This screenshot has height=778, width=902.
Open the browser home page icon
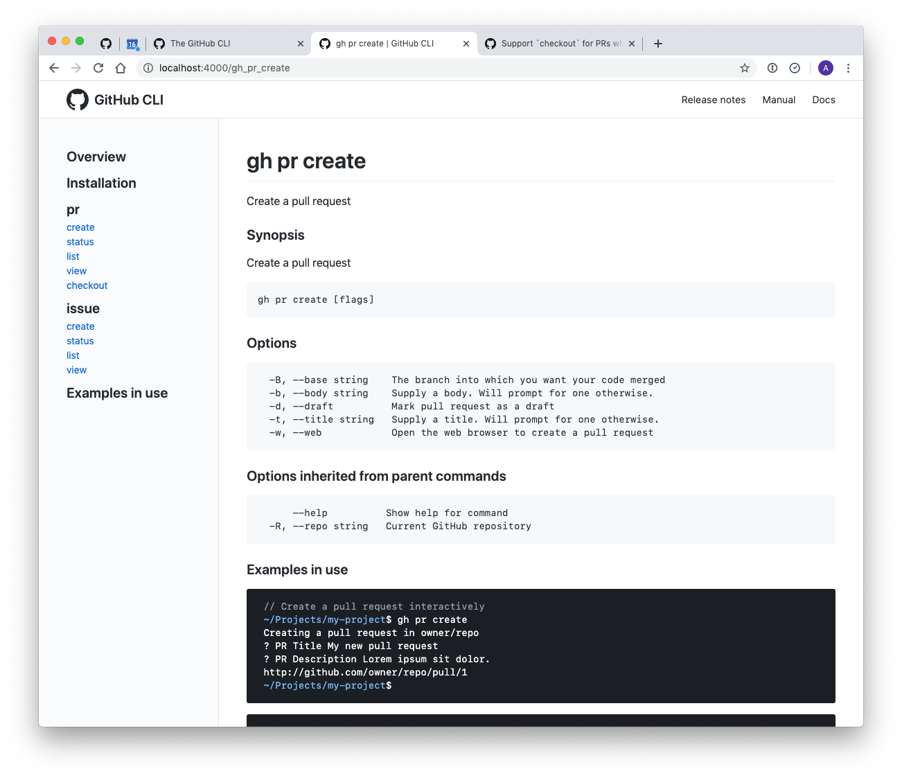(x=121, y=68)
